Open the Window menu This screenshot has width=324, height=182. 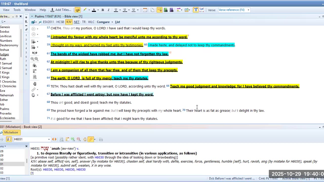[30, 10]
